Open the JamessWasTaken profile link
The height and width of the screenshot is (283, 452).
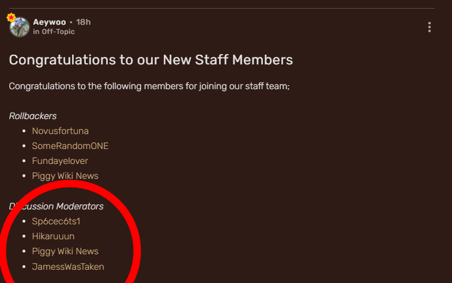[x=68, y=266]
